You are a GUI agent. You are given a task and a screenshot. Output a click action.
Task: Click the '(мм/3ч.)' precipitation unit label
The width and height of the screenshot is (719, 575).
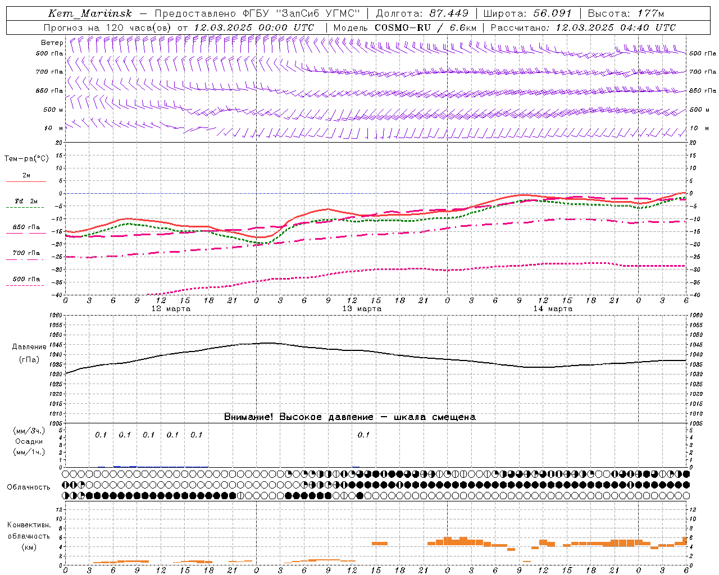pos(29,431)
